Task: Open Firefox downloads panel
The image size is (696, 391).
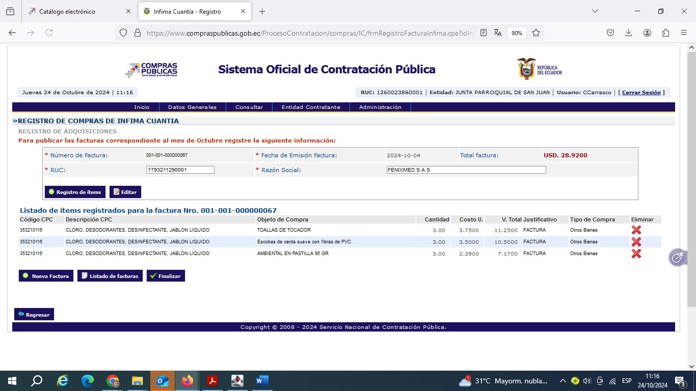Action: pos(629,33)
